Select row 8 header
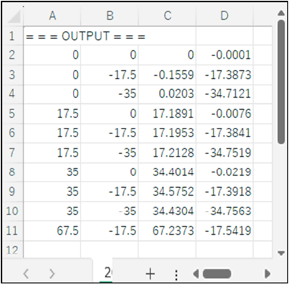This screenshot has height=286, width=292. (13, 172)
